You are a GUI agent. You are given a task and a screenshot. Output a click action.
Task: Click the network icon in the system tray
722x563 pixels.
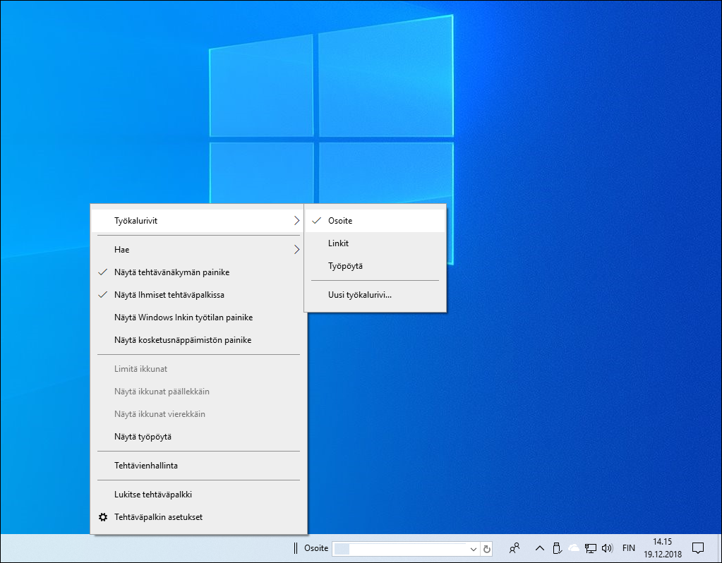pos(590,548)
